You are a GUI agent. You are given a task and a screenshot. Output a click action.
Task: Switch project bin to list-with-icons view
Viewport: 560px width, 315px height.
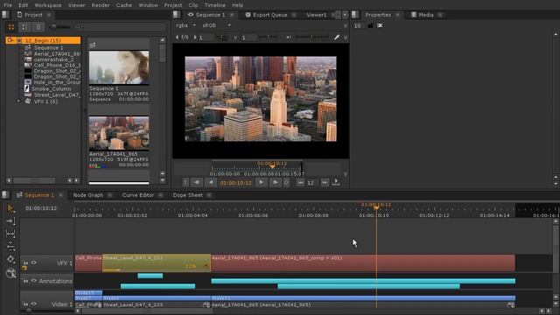[x=24, y=27]
